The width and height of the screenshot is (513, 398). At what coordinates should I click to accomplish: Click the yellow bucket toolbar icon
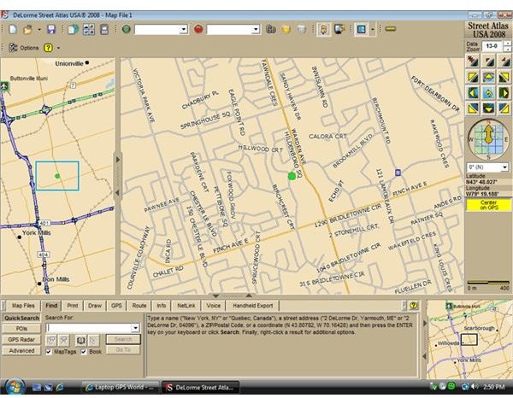(x=286, y=29)
